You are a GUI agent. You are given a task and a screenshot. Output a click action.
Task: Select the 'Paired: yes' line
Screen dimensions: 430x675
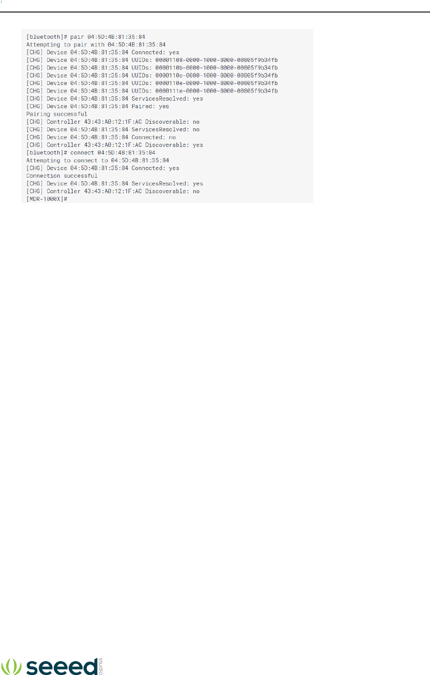[x=97, y=106]
